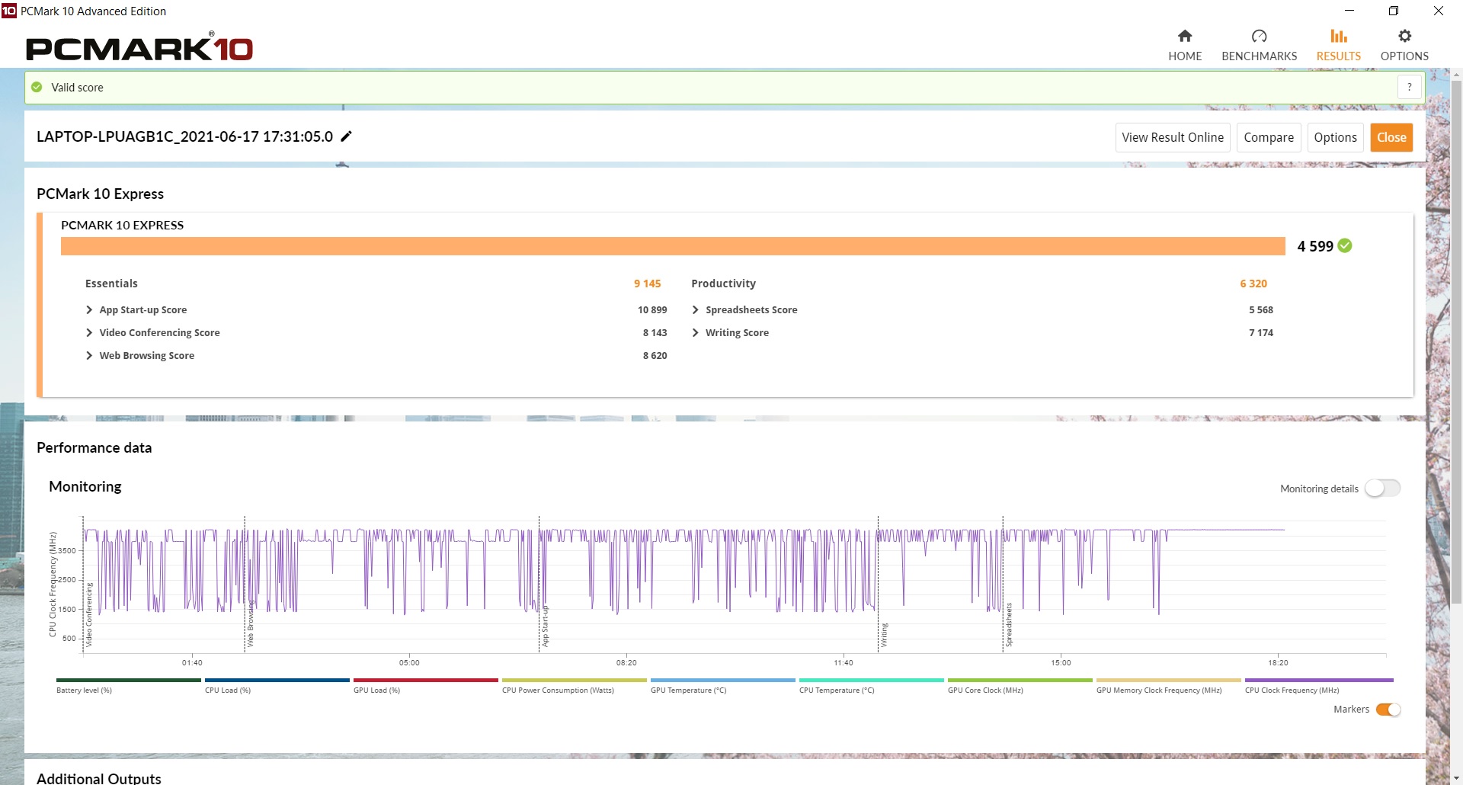Click the green valid score checkmark icon

[x=37, y=87]
